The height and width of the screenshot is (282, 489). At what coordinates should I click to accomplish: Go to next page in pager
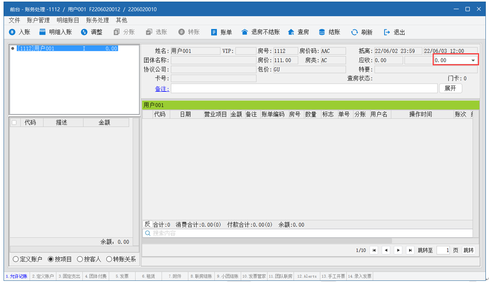pyautogui.click(x=398, y=250)
